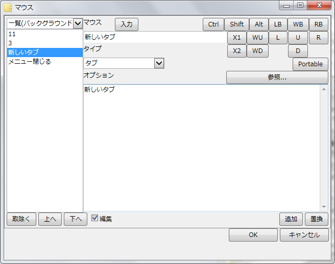The width and height of the screenshot is (335, 264).
Task: Select the 新しいタブ list entry
Action: click(45, 52)
